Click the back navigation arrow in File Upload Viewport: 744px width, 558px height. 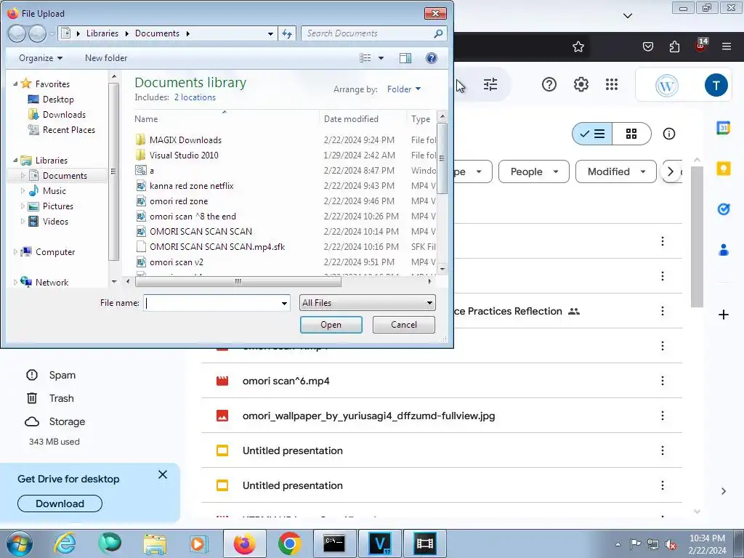[x=17, y=33]
